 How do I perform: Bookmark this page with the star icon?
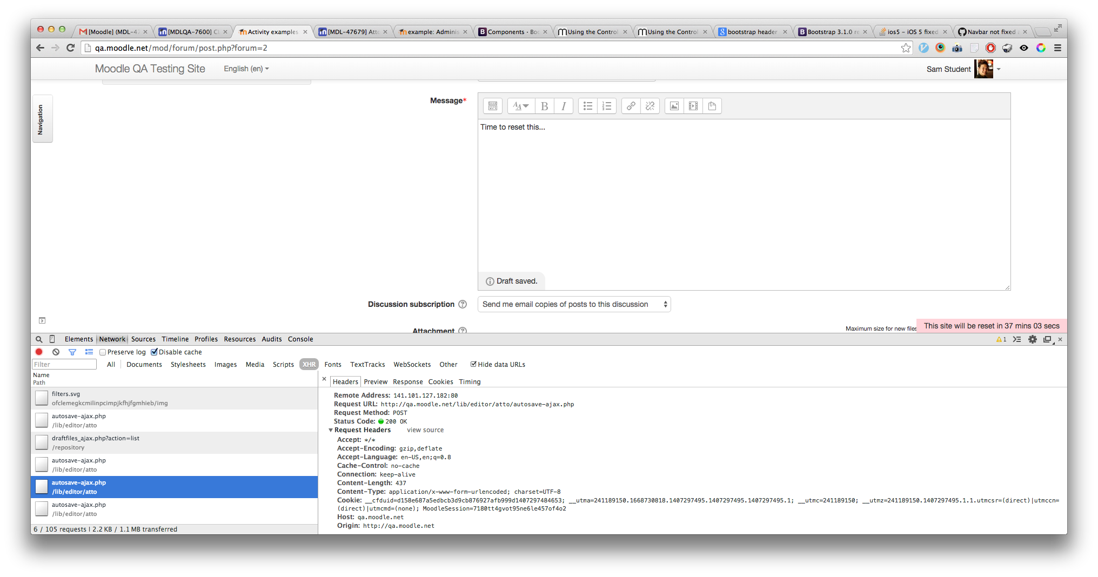click(906, 48)
